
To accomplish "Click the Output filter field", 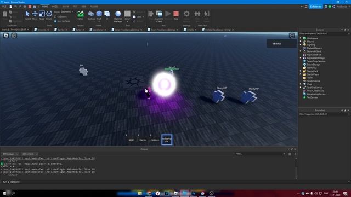I will tap(260, 154).
